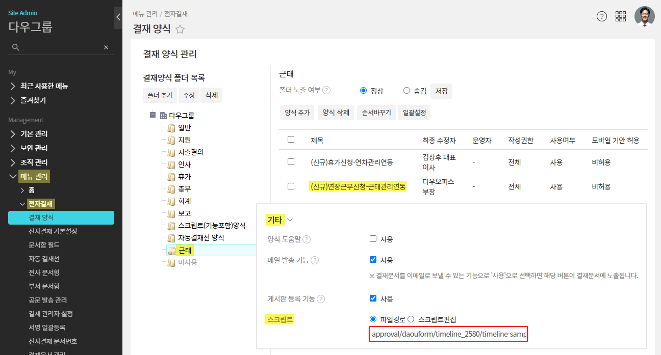Check the box for 휴가신청-연차관리연동 row

click(x=291, y=162)
